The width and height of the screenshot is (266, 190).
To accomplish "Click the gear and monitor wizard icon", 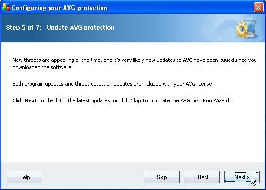I will click(x=246, y=29).
